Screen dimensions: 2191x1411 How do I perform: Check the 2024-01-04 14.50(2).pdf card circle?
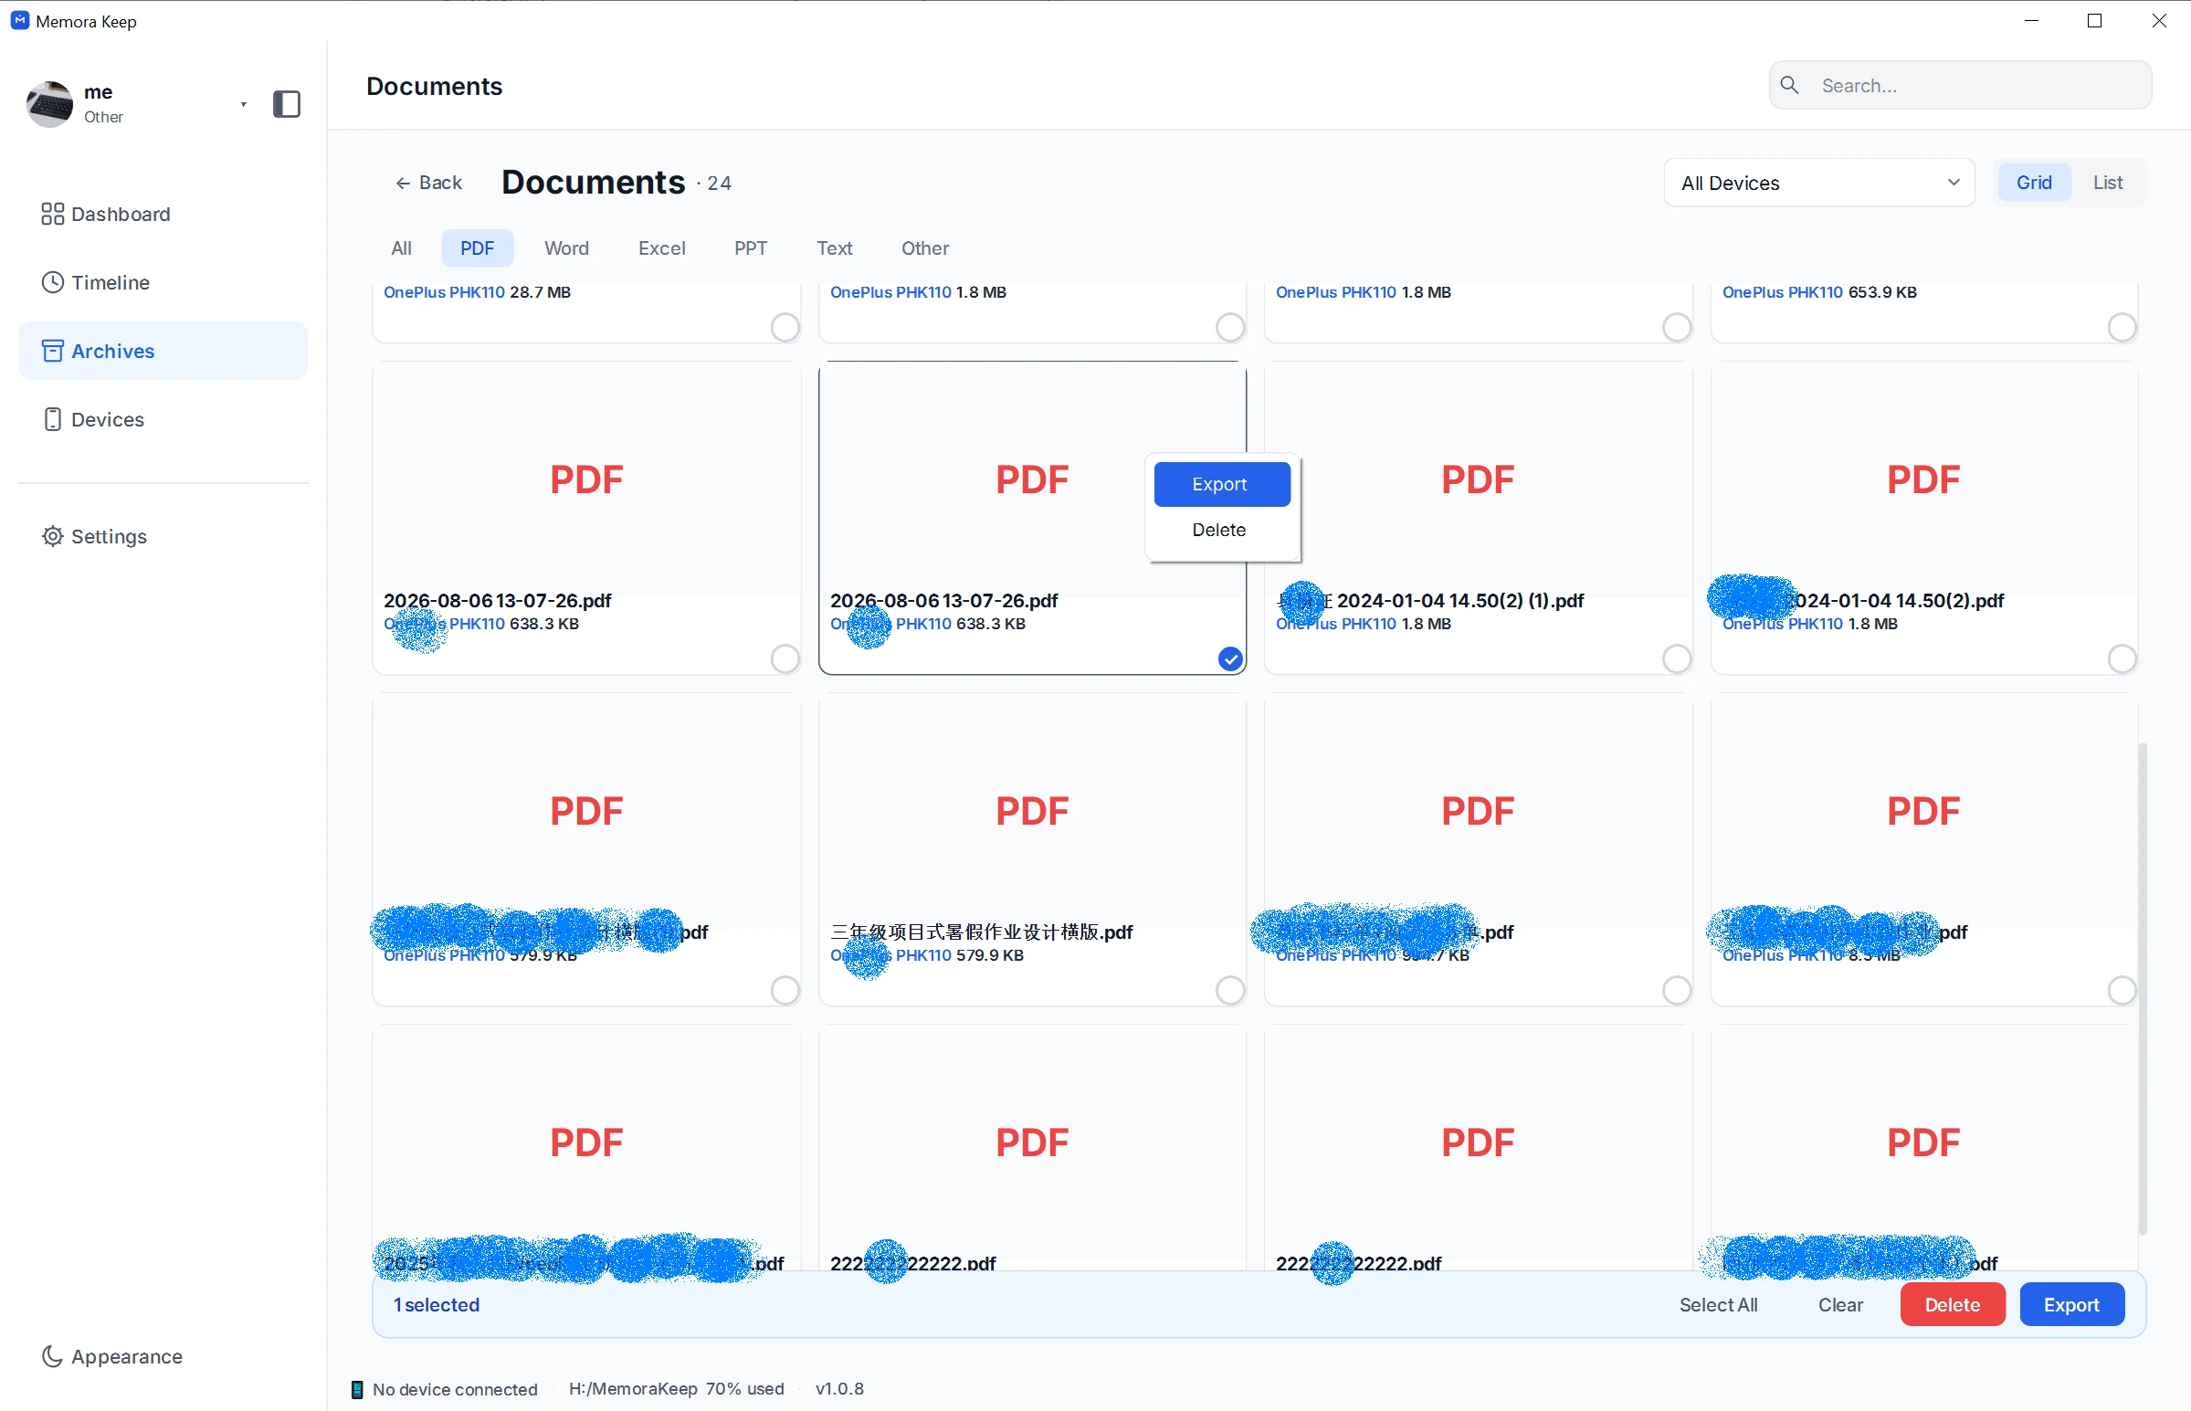point(2123,658)
